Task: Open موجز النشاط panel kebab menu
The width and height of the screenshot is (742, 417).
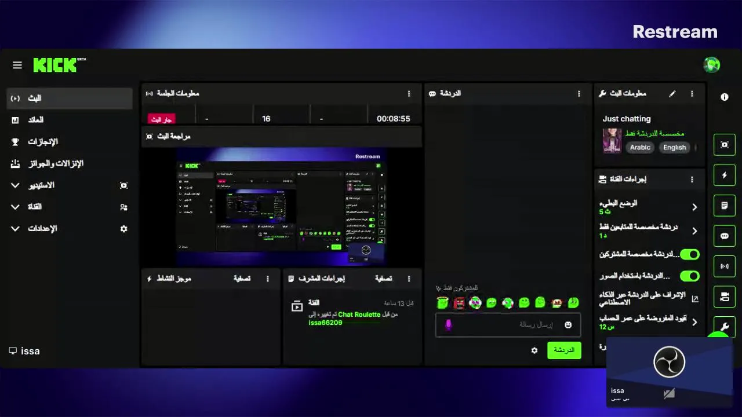Action: click(267, 279)
